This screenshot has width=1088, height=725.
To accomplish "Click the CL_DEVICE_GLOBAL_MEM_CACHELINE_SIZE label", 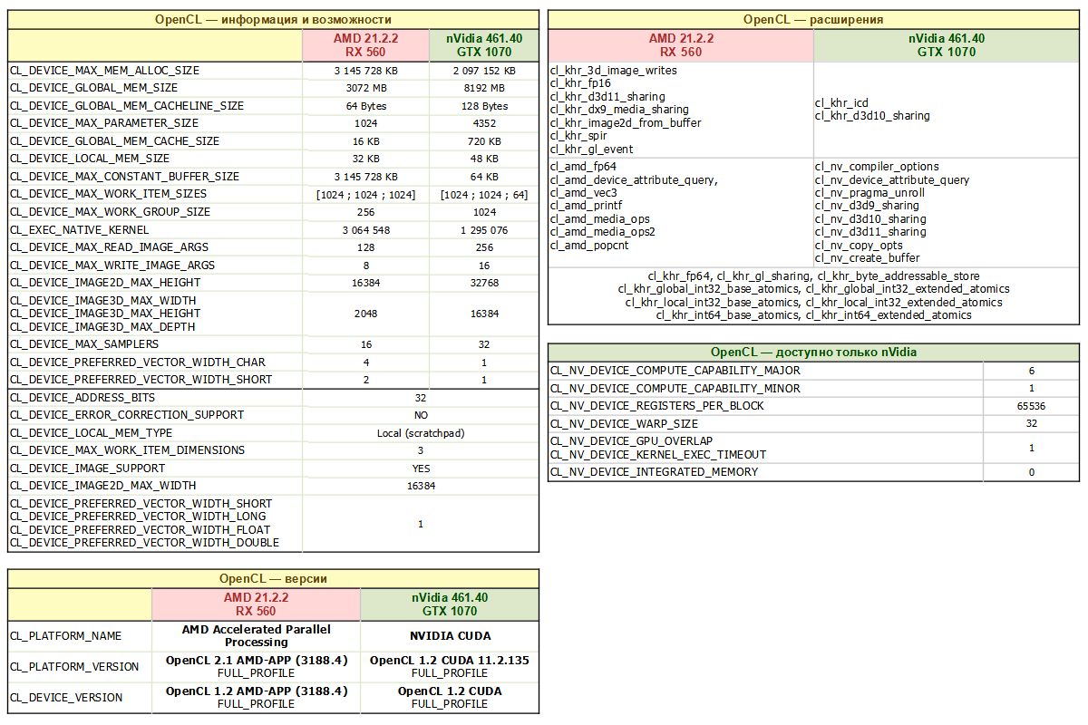I will click(127, 106).
